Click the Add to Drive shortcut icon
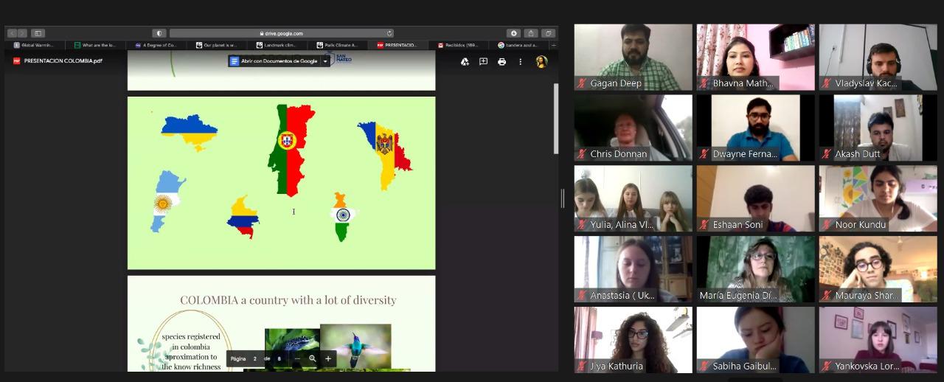This screenshot has width=944, height=382. (x=465, y=62)
